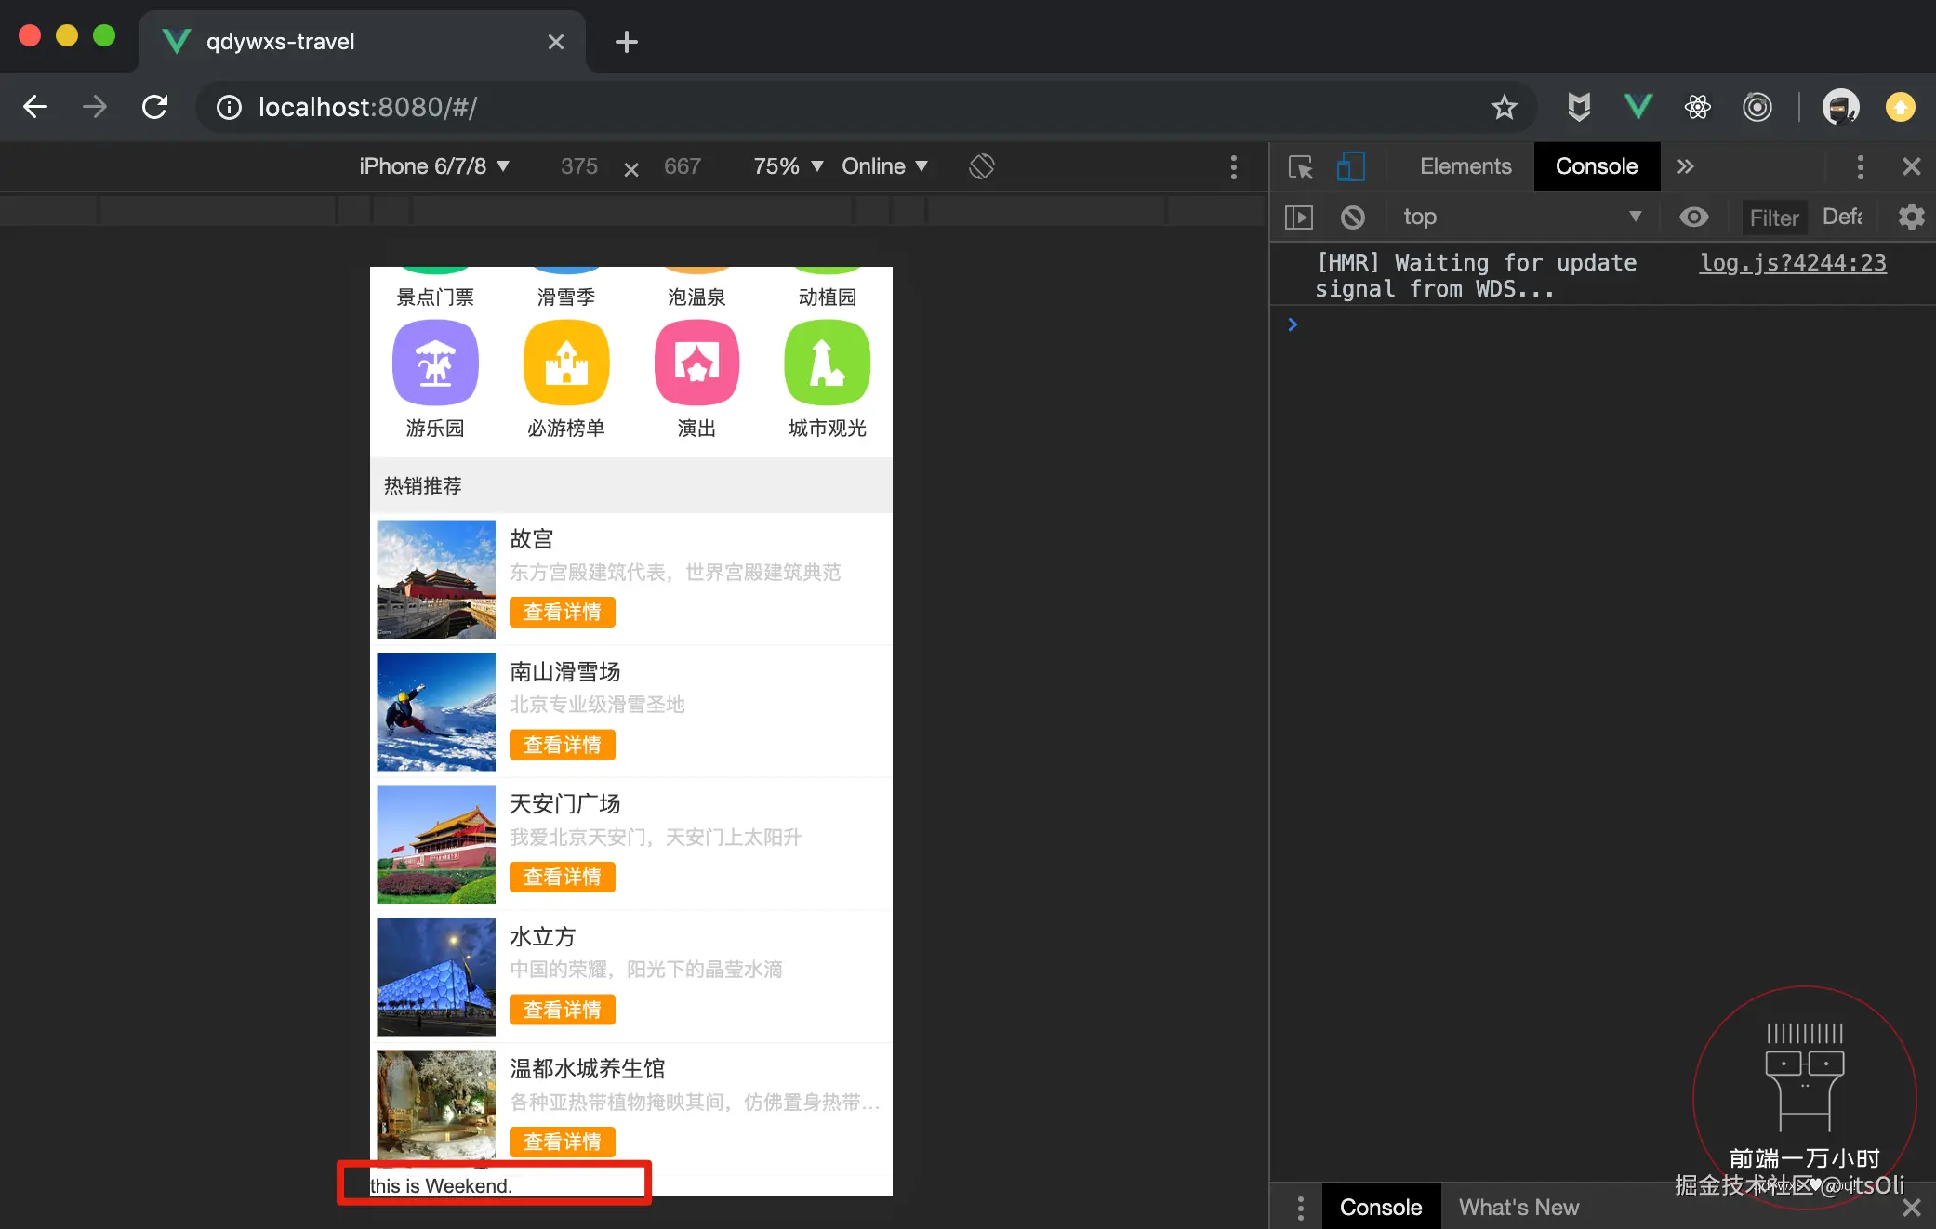Open the log.js?4244:23 source link
The image size is (1936, 1229).
(1792, 263)
